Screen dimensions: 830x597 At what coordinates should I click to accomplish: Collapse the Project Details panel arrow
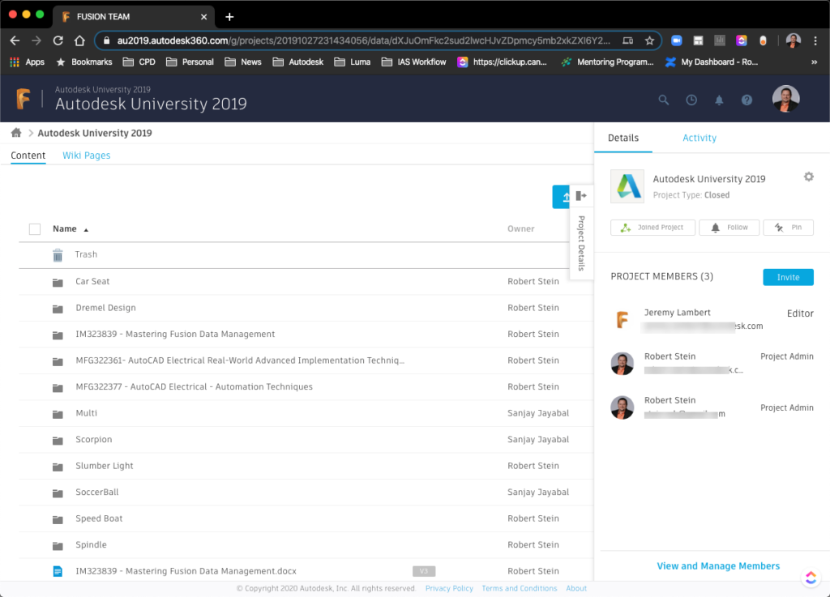click(x=581, y=196)
